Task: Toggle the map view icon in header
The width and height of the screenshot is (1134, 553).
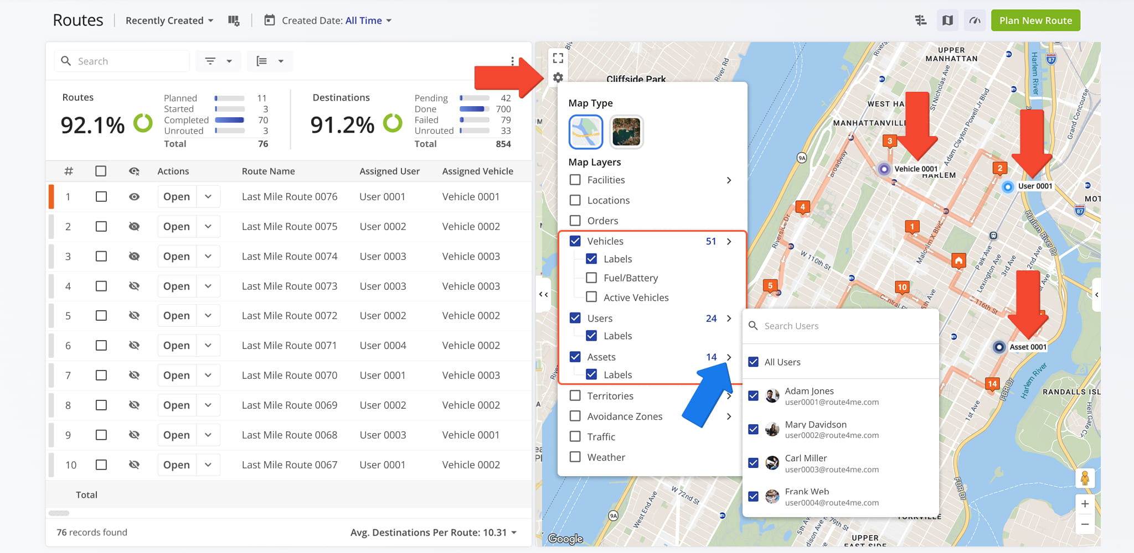Action: click(947, 20)
